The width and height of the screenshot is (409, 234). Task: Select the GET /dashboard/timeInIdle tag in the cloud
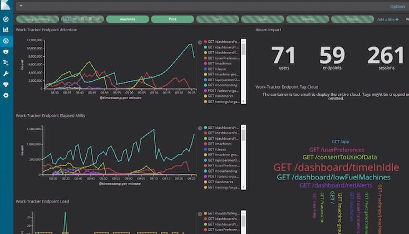[x=336, y=167]
